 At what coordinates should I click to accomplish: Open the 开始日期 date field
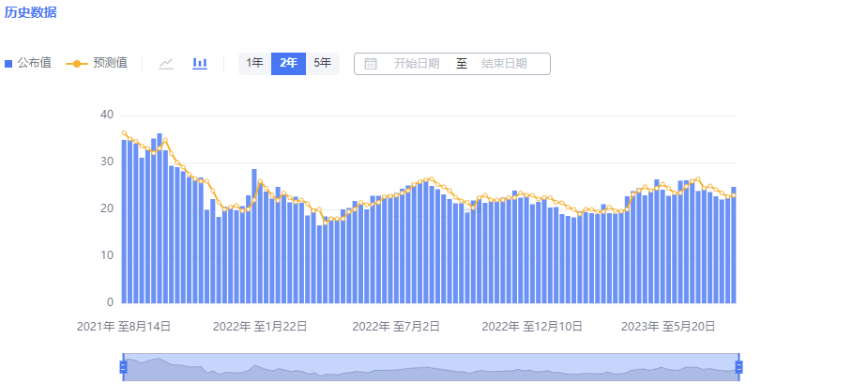(x=416, y=64)
